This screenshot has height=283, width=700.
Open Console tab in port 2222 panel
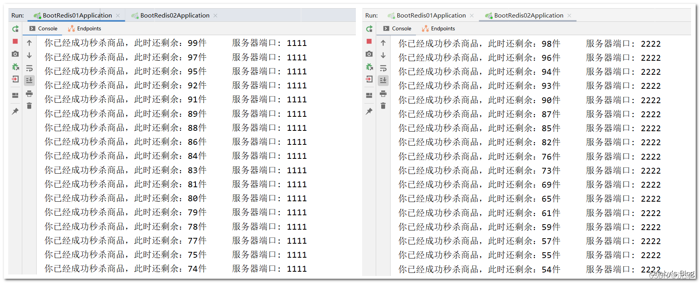pos(397,28)
